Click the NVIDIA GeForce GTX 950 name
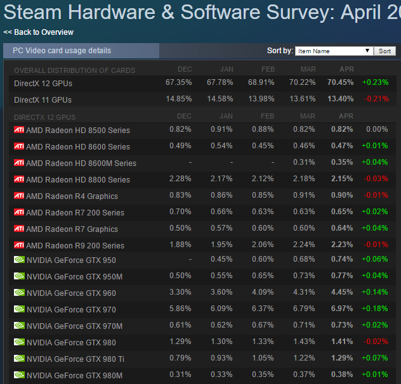The height and width of the screenshot is (384, 401). click(71, 260)
